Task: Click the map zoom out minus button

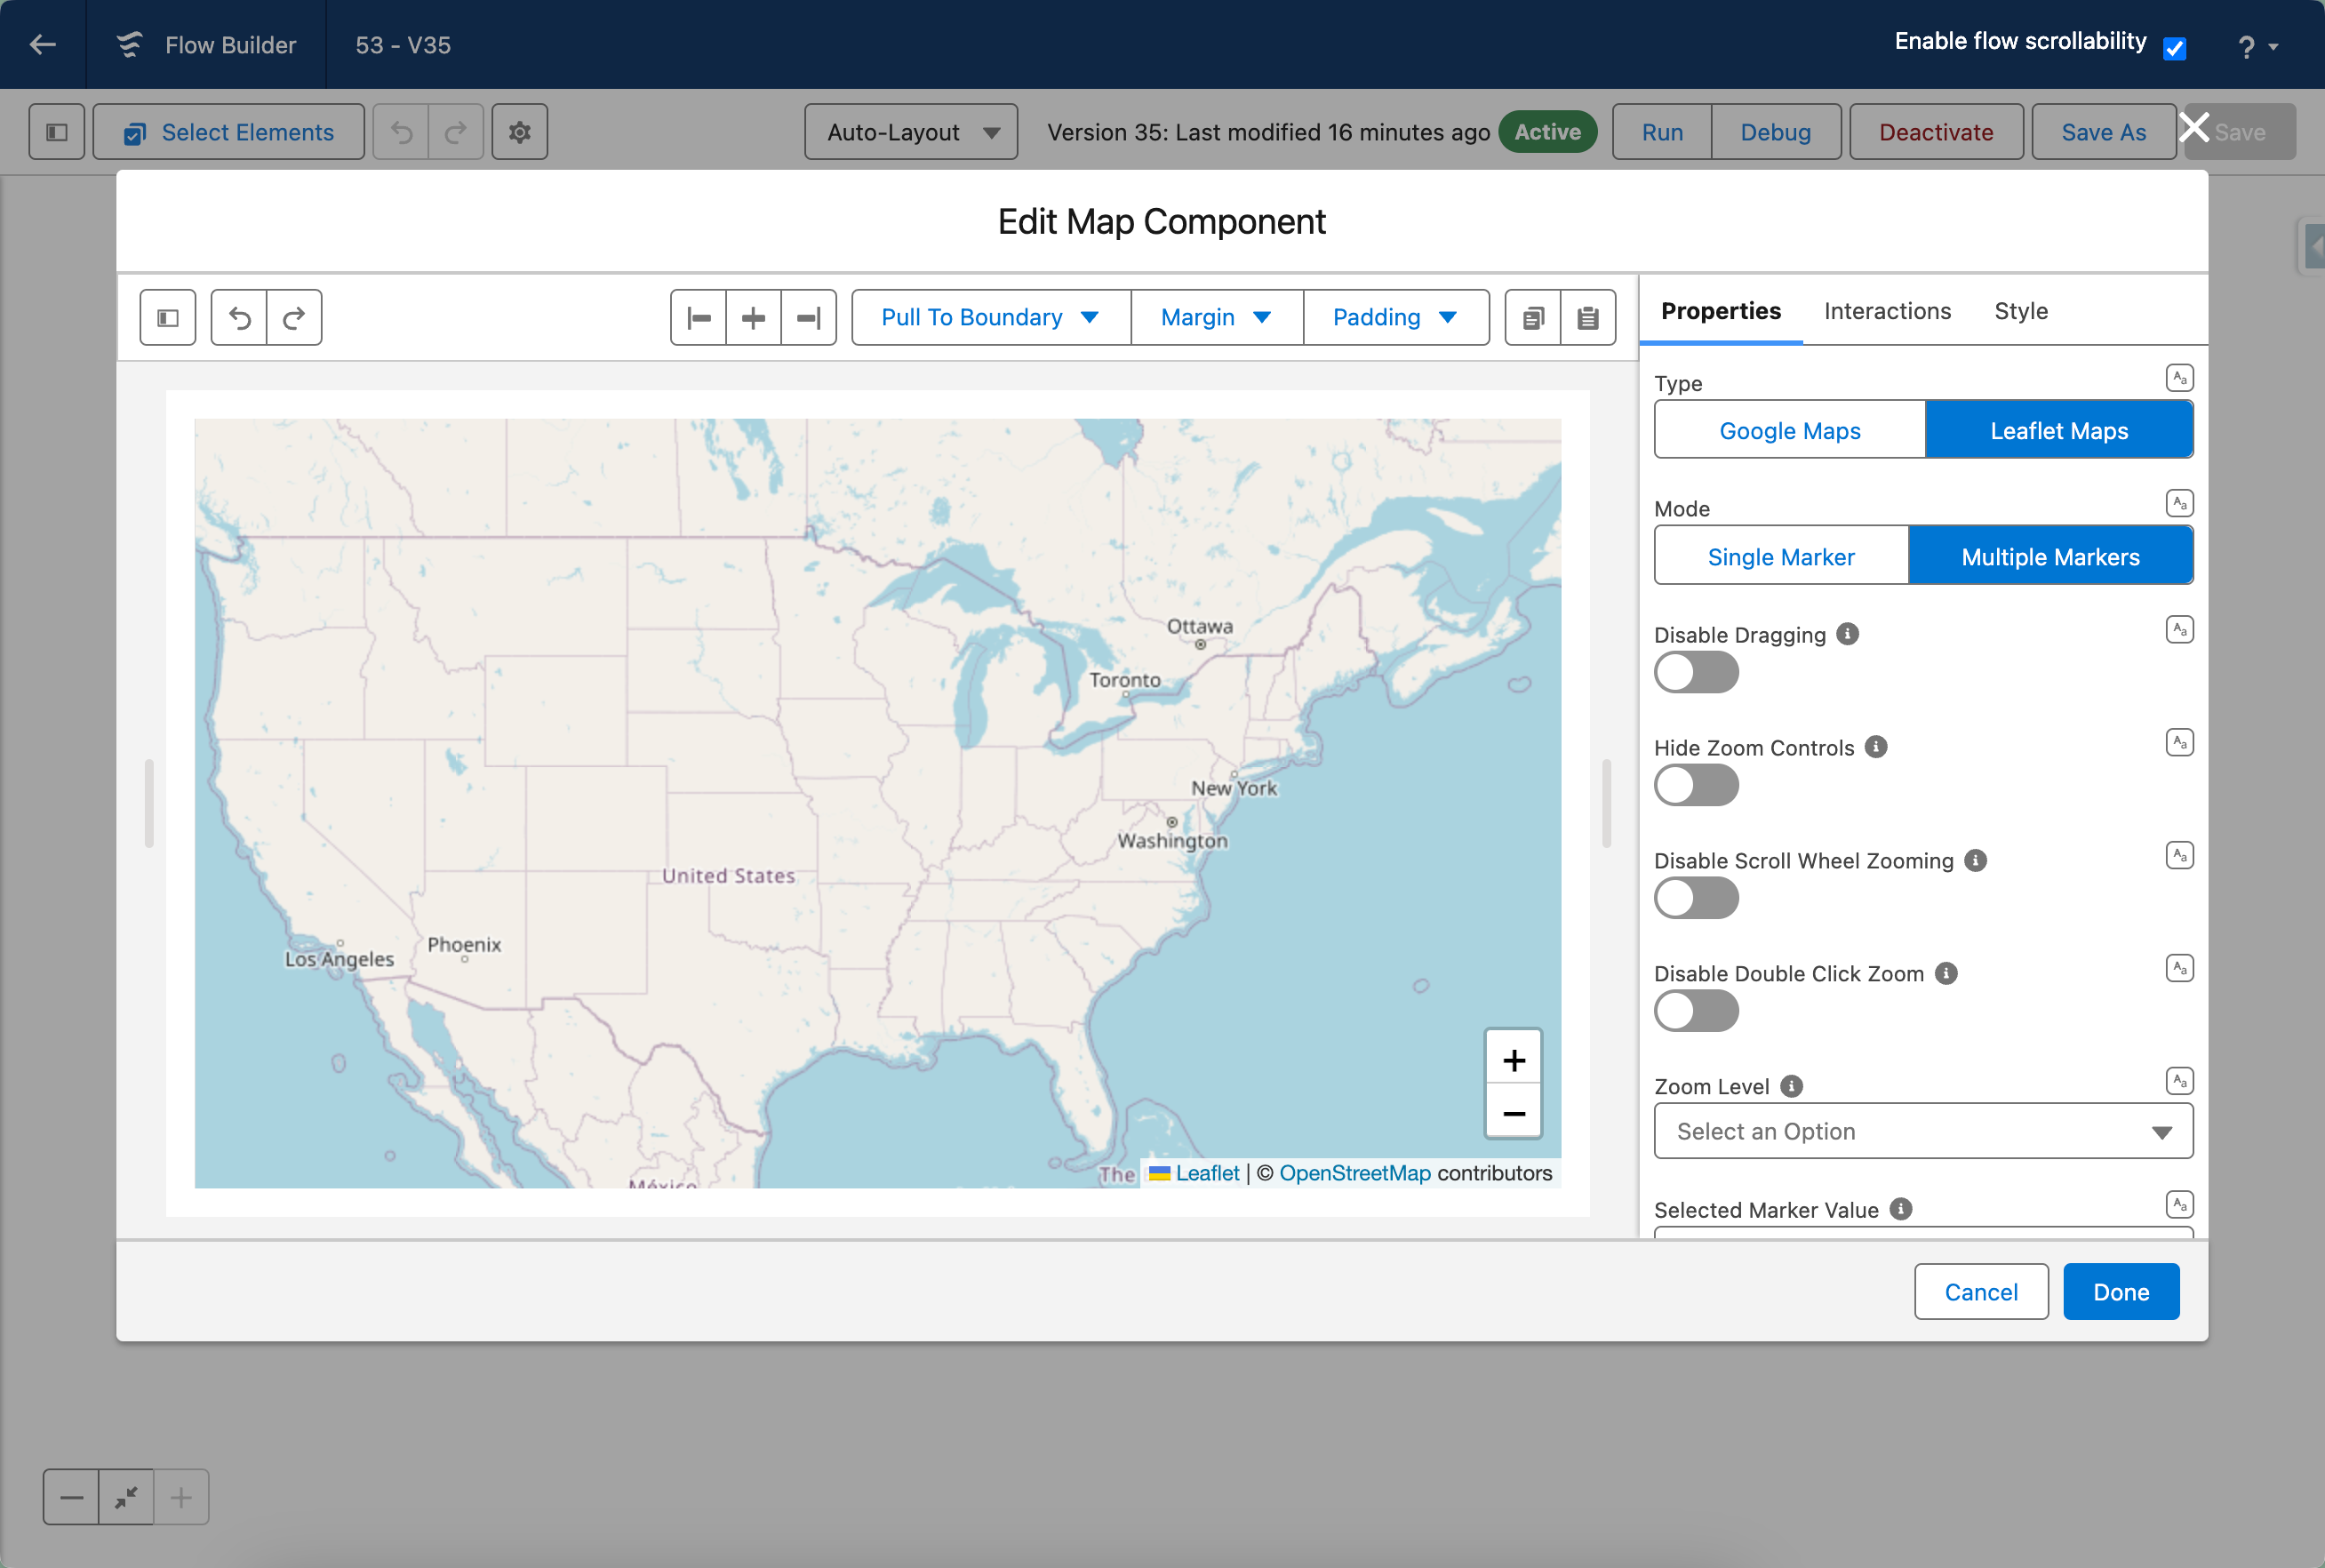Action: (x=1514, y=1112)
